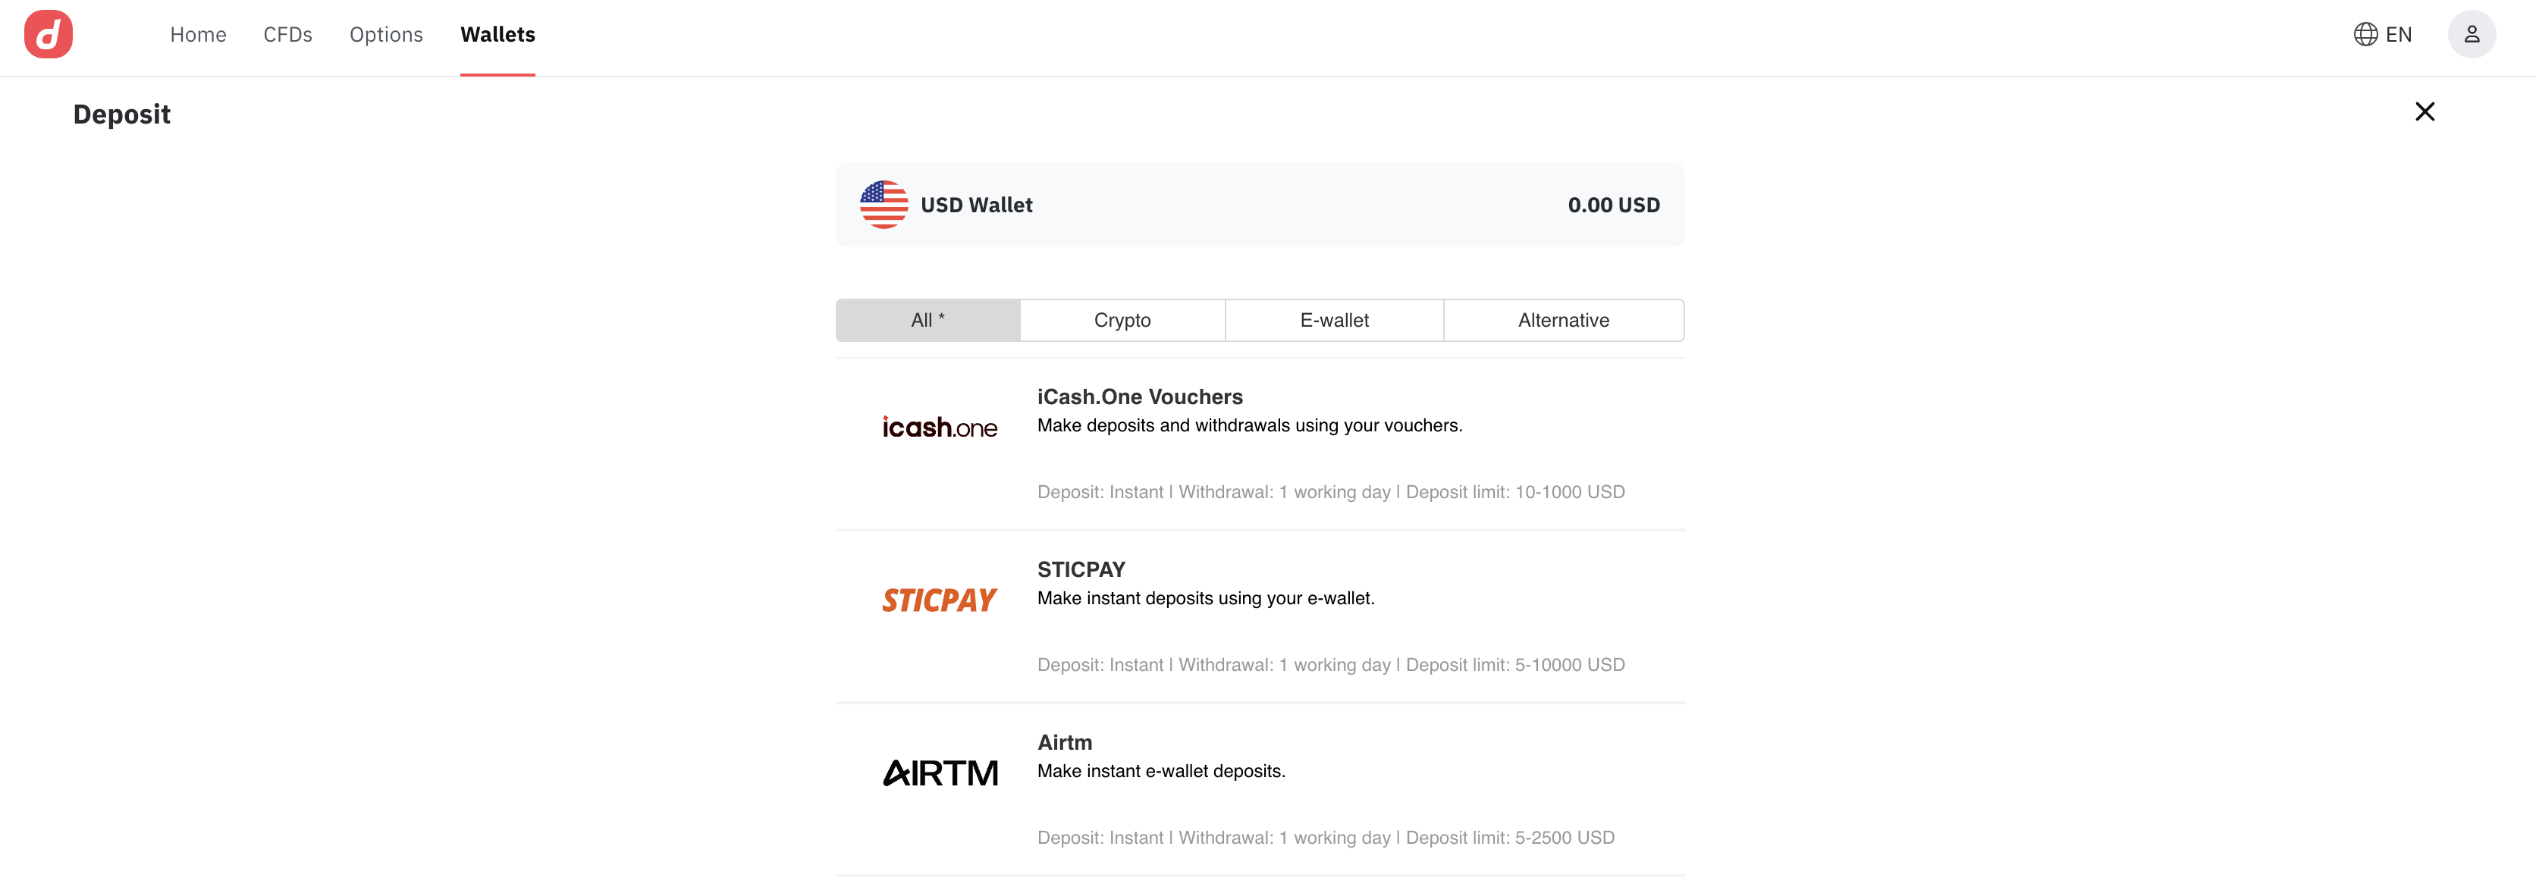Switch filter to E-wallet
This screenshot has width=2536, height=887.
[1334, 320]
